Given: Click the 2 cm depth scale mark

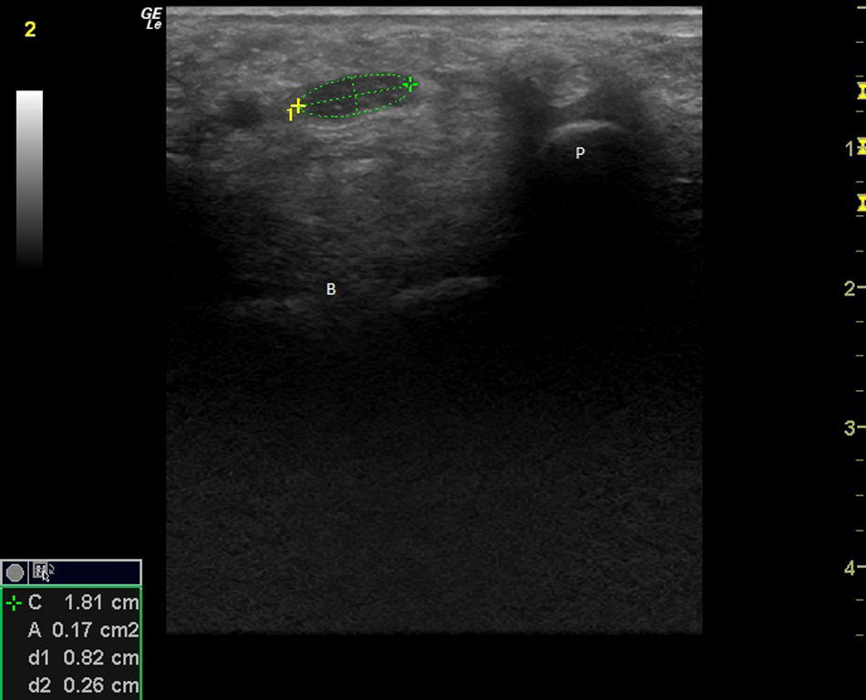Looking at the screenshot, I should pos(851,288).
